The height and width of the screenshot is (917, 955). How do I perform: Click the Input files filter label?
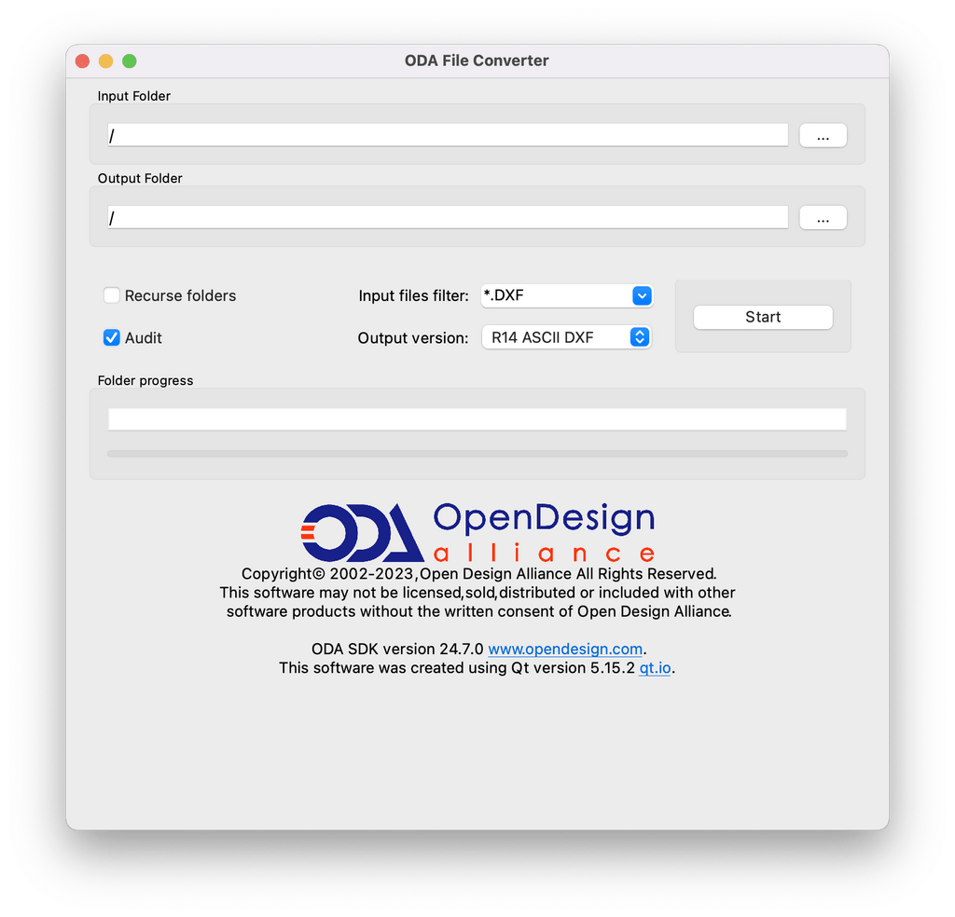[x=413, y=295]
